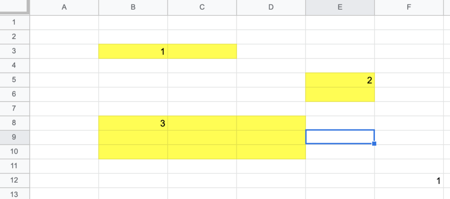Click empty yellow cell E6
Viewport: 450px width, 199px height.
coord(340,94)
